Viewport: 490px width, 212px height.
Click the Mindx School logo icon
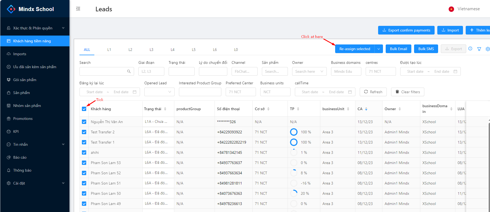[x=11, y=9]
